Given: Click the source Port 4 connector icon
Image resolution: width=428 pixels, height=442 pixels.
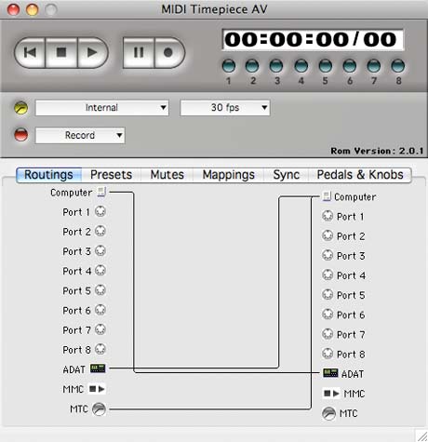Looking at the screenshot, I should (x=100, y=271).
